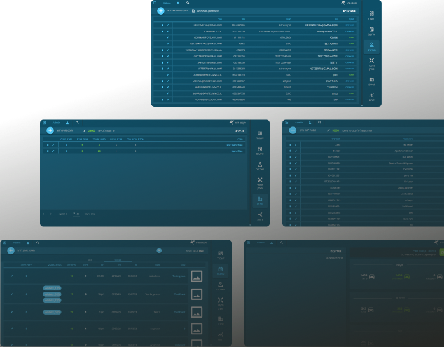Export users list via CSV/Excel document icon

193,11
